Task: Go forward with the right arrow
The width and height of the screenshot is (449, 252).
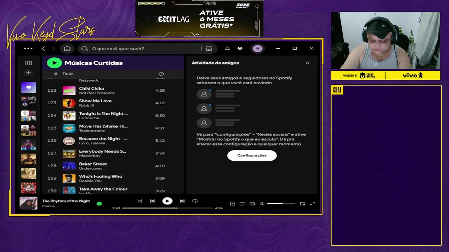Action: (x=53, y=48)
